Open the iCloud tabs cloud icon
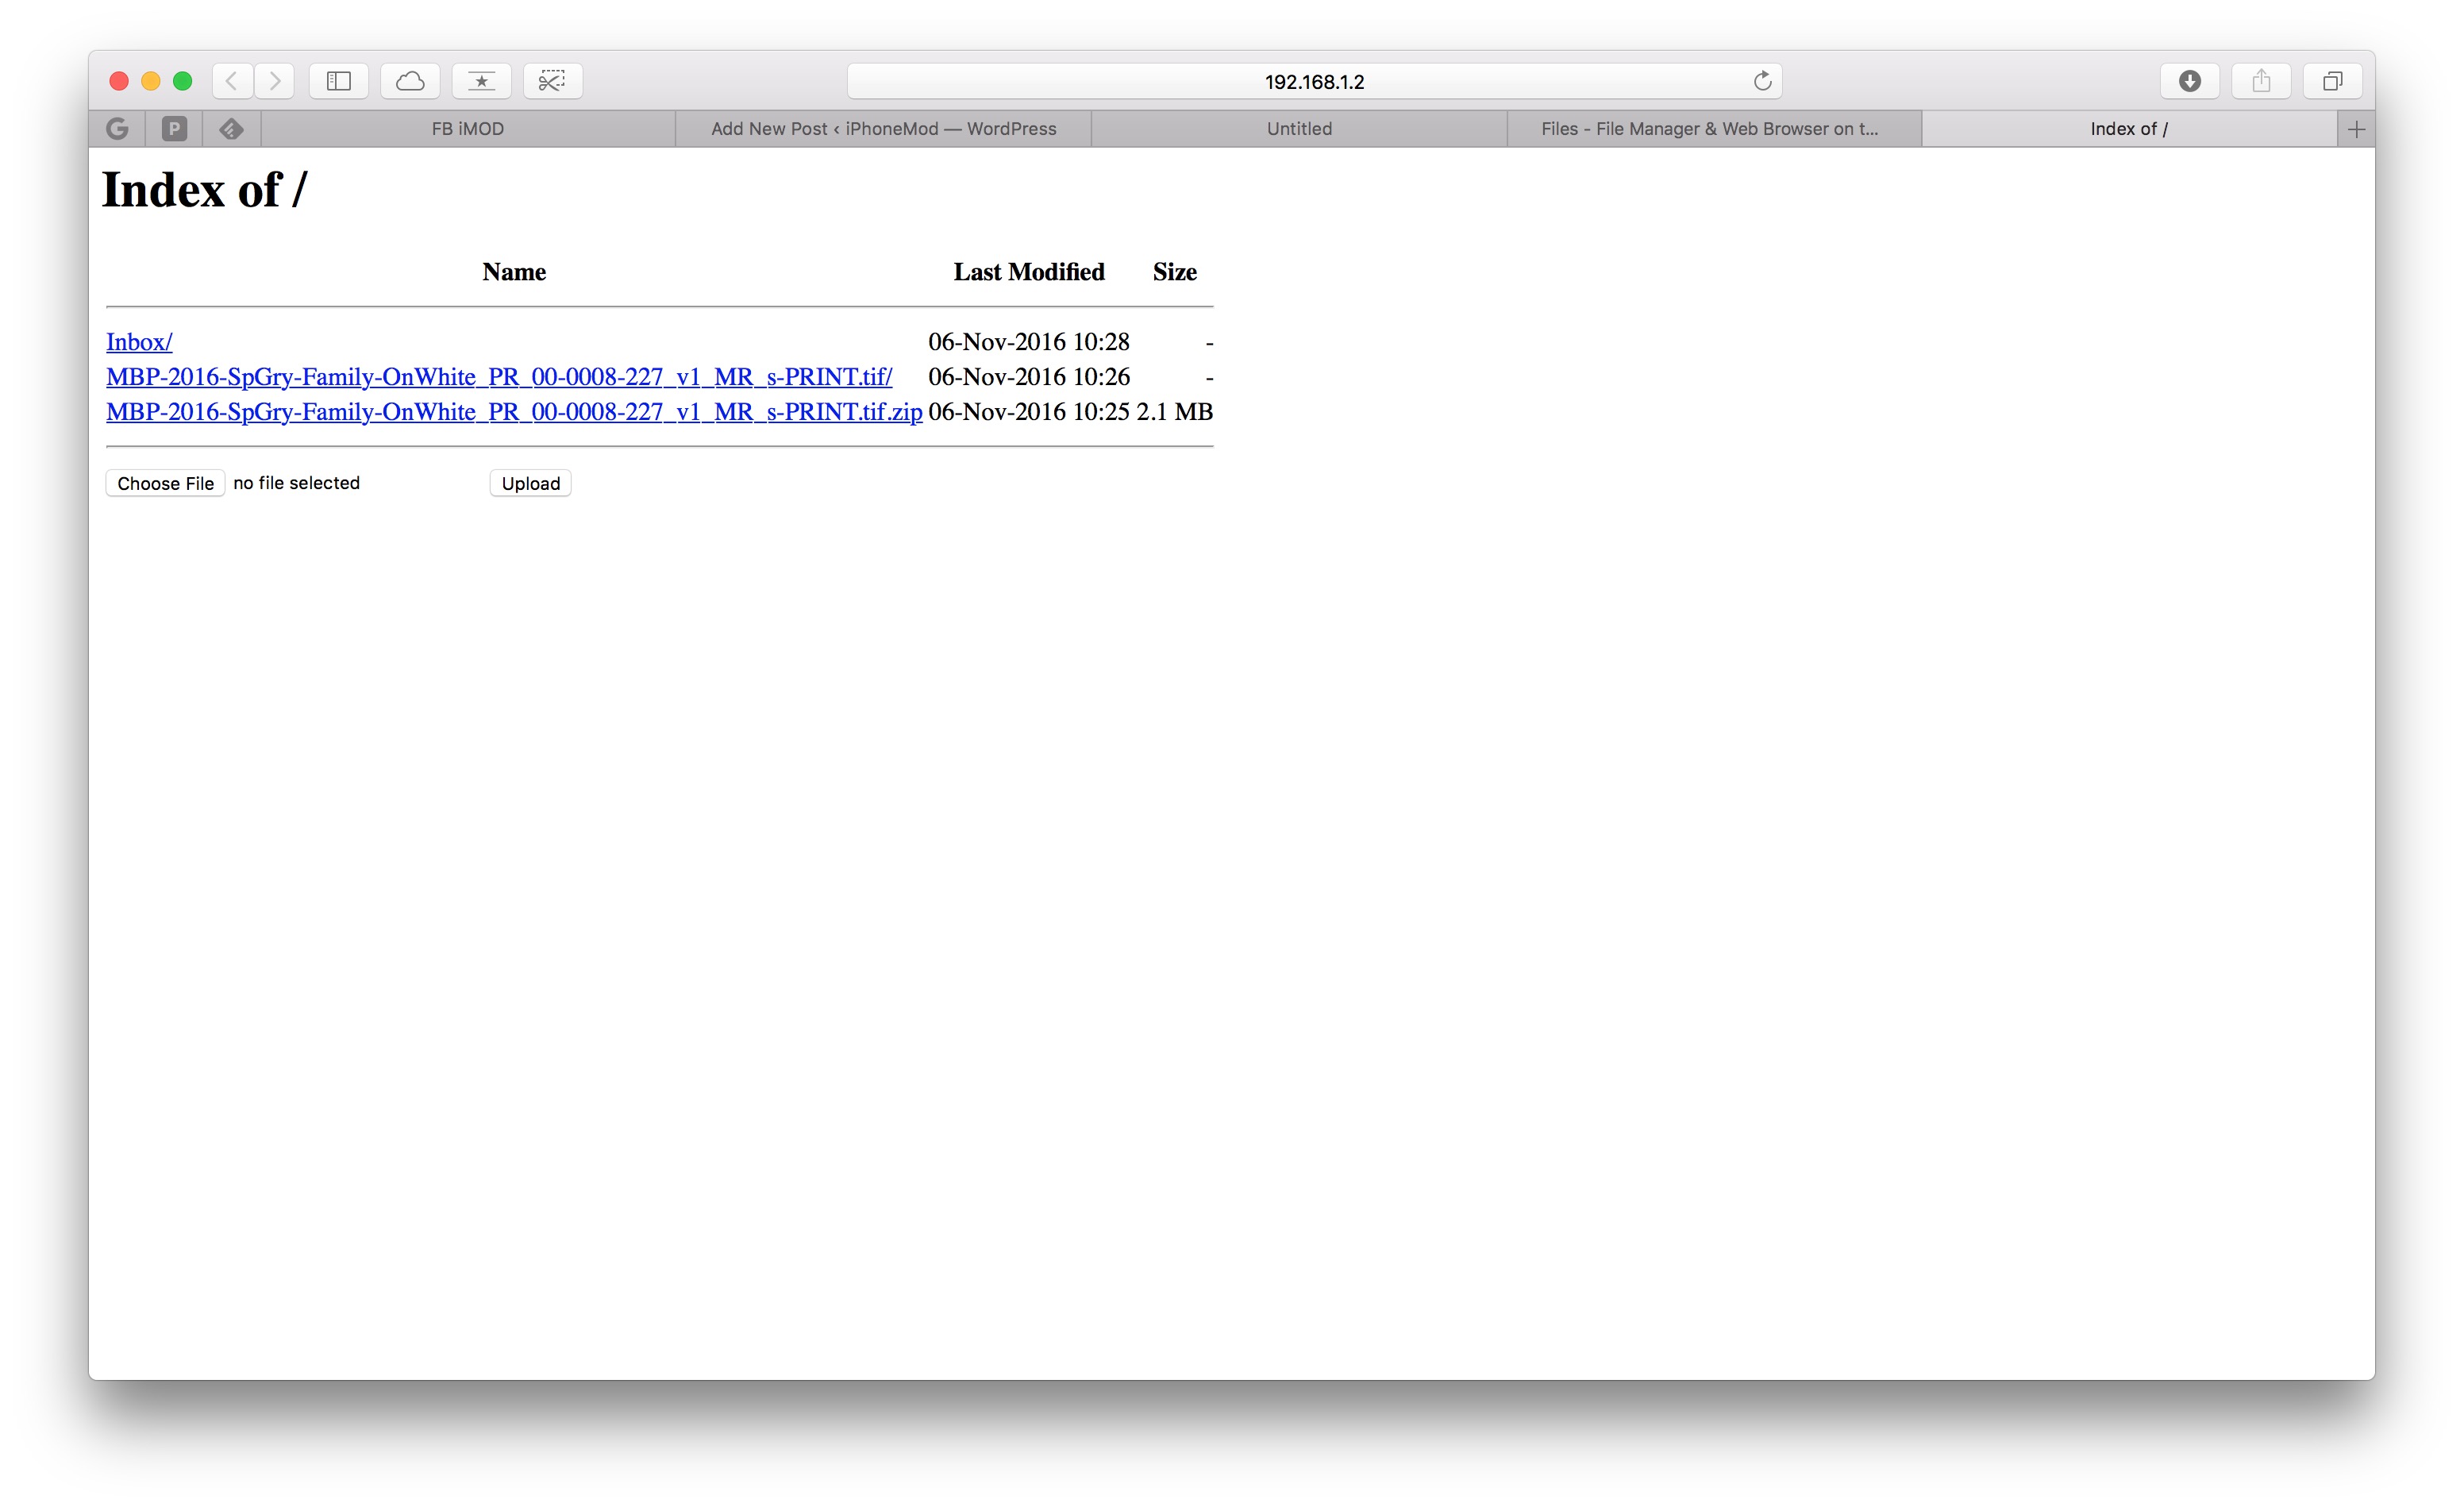Image resolution: width=2464 pixels, height=1507 pixels. pyautogui.click(x=410, y=81)
